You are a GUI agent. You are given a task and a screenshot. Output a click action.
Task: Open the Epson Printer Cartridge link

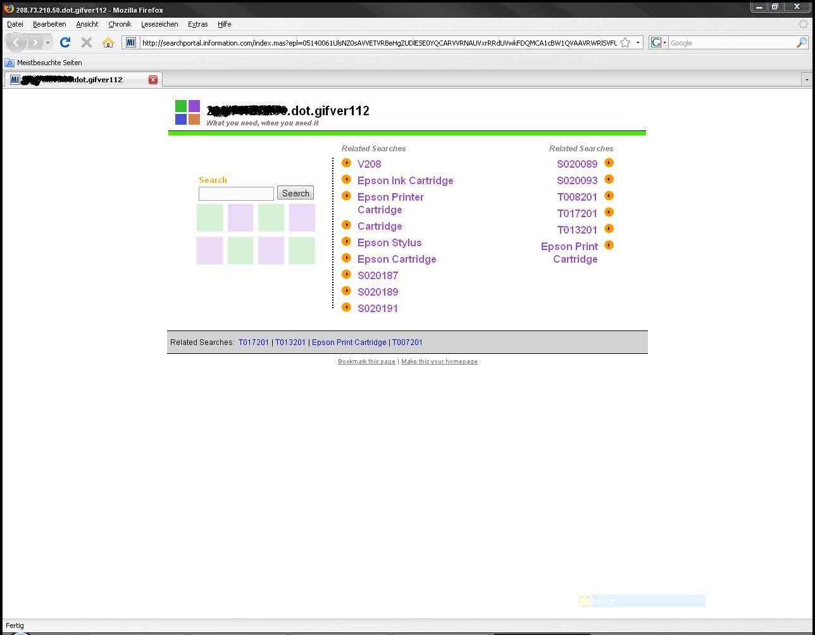tap(390, 203)
